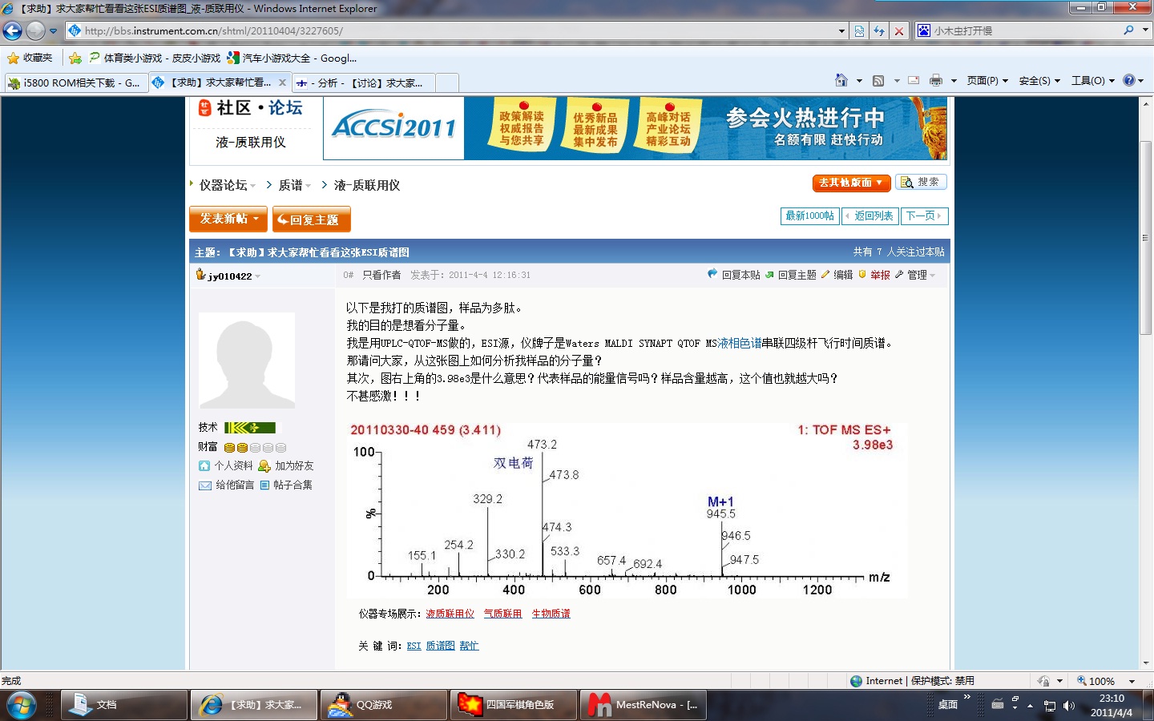Click the 搜索 button
Viewport: 1154px width, 721px height.
(x=921, y=183)
